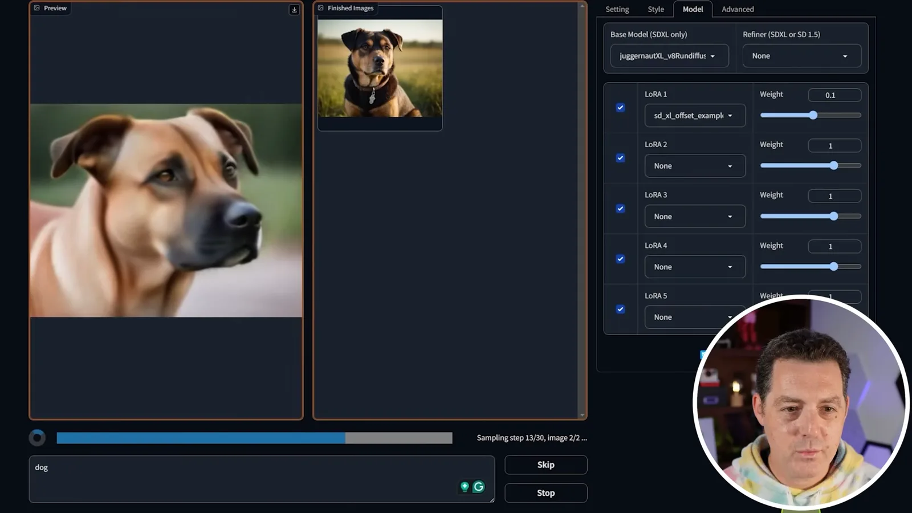This screenshot has width=912, height=513.
Task: Open the Advanced tab
Action: 738,9
